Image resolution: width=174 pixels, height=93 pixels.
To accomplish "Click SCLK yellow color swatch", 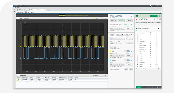I will tap(110, 51).
